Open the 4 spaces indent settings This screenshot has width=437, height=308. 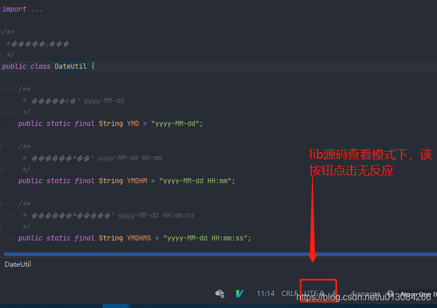[365, 294]
